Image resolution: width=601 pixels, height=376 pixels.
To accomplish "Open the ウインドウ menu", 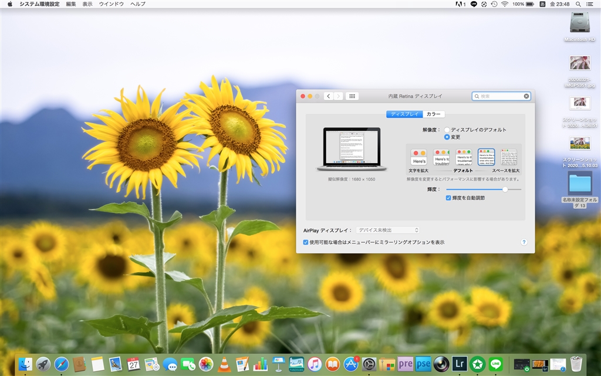I will pyautogui.click(x=111, y=4).
